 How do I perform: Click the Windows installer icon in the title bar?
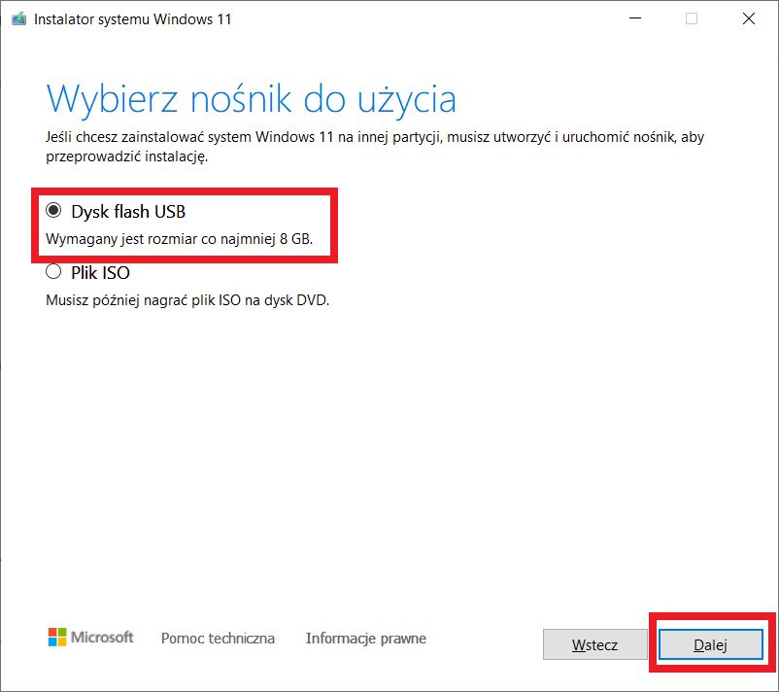pyautogui.click(x=18, y=17)
